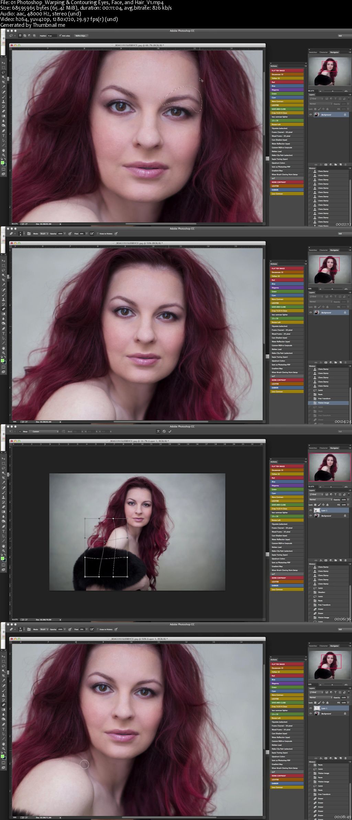Run the DARKER action in the 00:08:49 frame

click(x=287, y=783)
